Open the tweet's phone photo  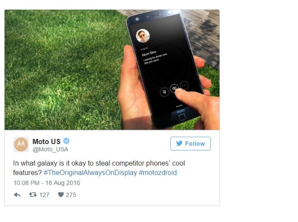[112, 69]
